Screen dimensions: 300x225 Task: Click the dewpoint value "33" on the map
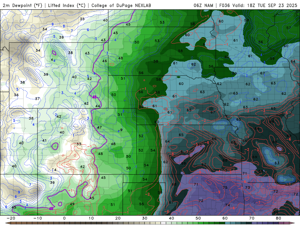click(x=79, y=144)
